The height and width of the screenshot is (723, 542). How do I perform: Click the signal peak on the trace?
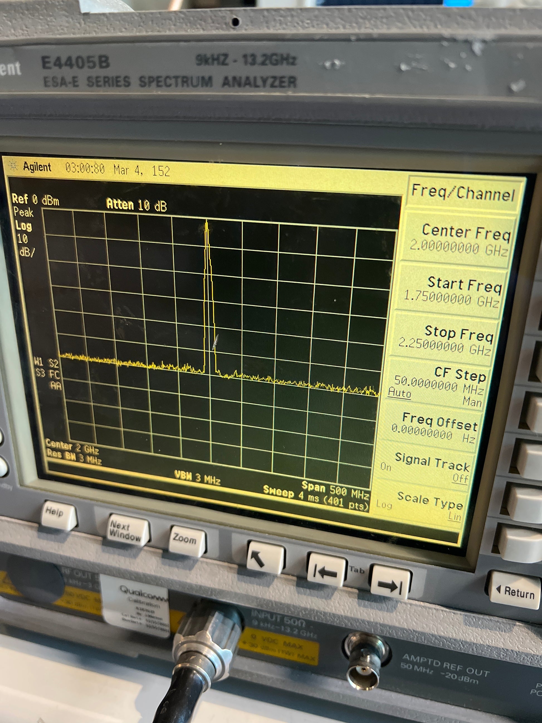point(206,223)
